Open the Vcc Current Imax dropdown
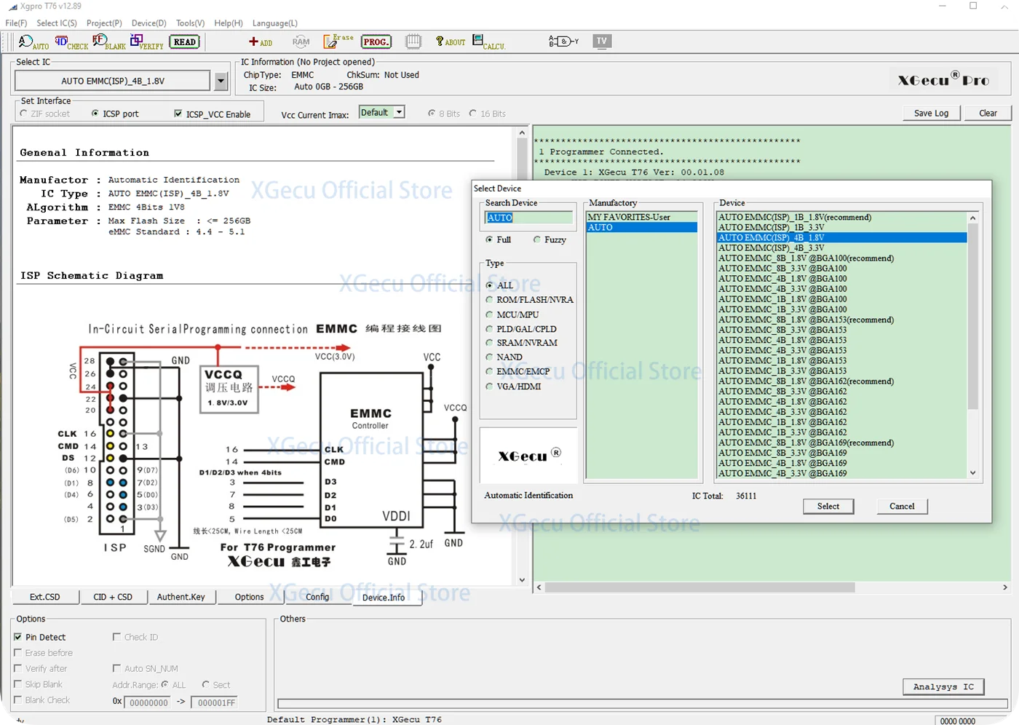The width and height of the screenshot is (1019, 725). coord(399,112)
